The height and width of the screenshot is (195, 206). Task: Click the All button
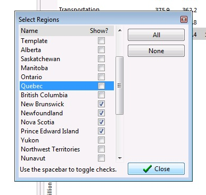tap(156, 35)
